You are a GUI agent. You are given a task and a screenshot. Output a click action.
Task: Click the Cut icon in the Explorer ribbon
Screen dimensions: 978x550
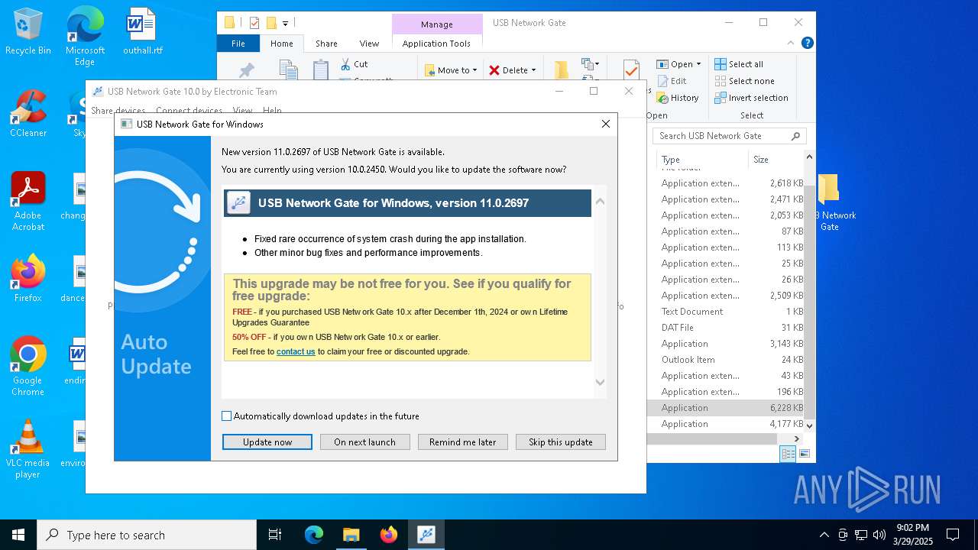[354, 64]
